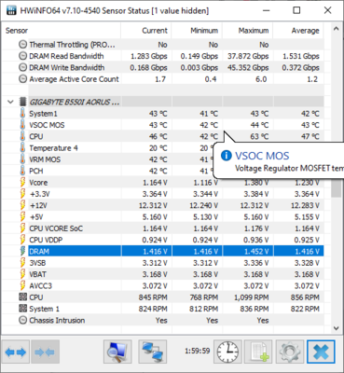Click the CPU fan RPM row icon
The height and width of the screenshot is (373, 344).
(22, 297)
